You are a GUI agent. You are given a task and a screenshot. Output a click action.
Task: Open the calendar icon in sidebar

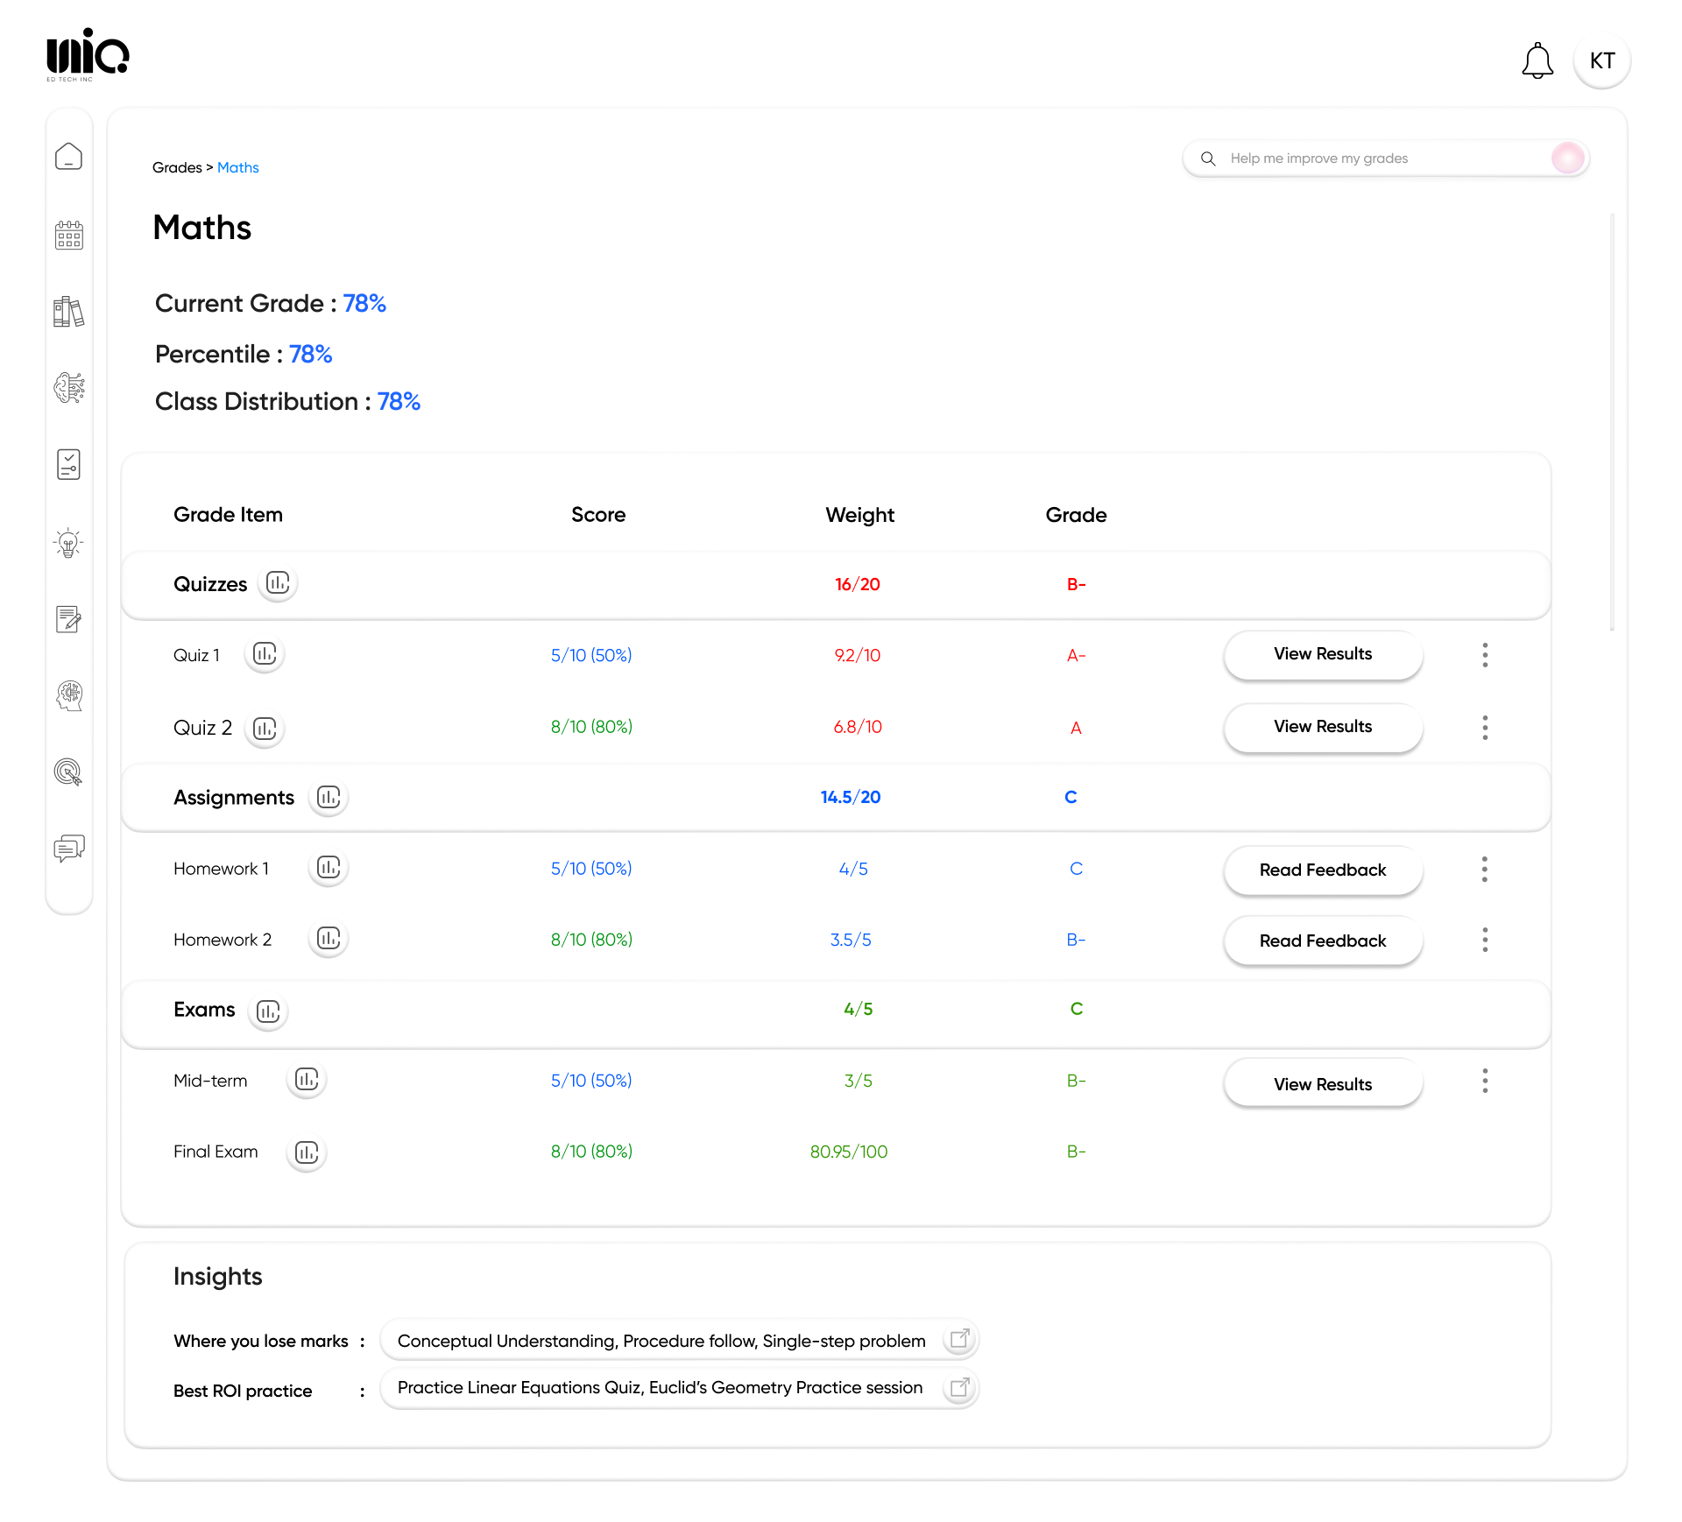[x=68, y=235]
